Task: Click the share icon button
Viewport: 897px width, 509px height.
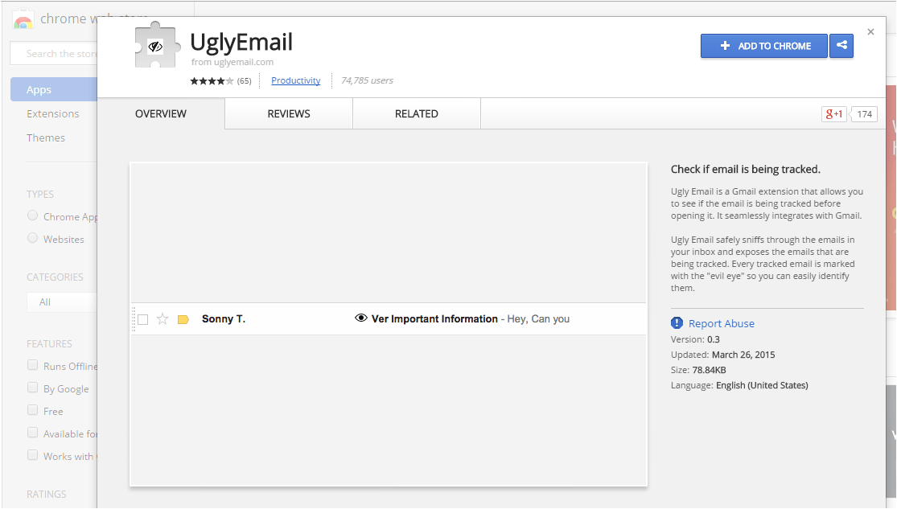Action: click(x=841, y=46)
